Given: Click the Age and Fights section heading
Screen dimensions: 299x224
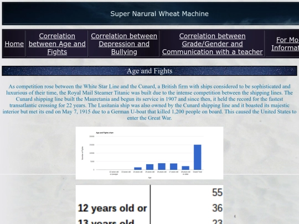Looking at the screenshot, I should coord(149,71).
